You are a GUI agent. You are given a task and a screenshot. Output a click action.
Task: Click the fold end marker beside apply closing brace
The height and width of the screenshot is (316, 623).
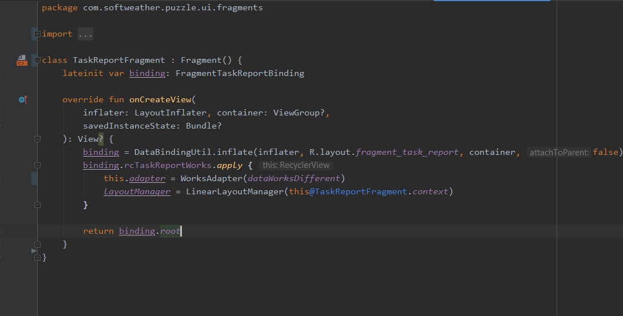37,205
